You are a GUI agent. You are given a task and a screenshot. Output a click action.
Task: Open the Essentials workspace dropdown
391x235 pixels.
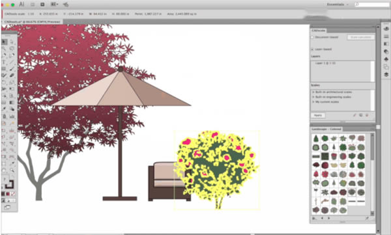click(338, 5)
